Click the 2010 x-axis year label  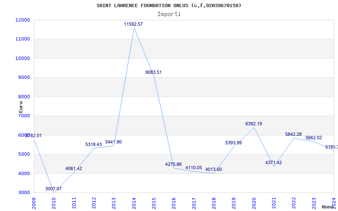pyautogui.click(x=54, y=203)
